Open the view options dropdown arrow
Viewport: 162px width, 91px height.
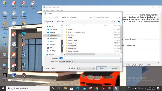click(114, 22)
